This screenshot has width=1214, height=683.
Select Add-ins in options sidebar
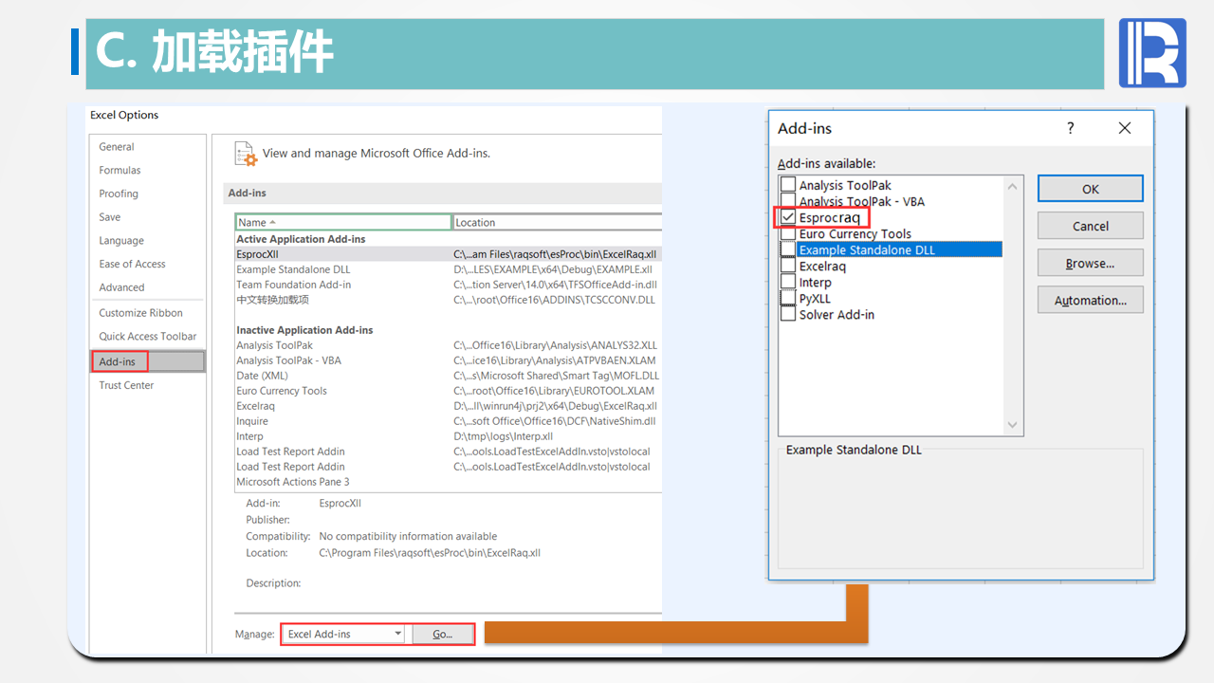118,361
